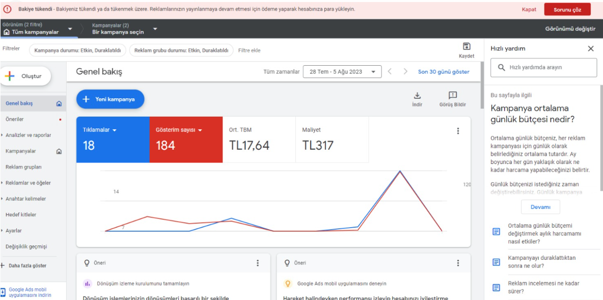Open Kampanyalar in the left menu
This screenshot has width=603, height=300.
click(21, 151)
